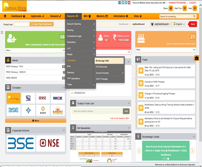
Task: Click More link on new customers card
Action: (9, 50)
